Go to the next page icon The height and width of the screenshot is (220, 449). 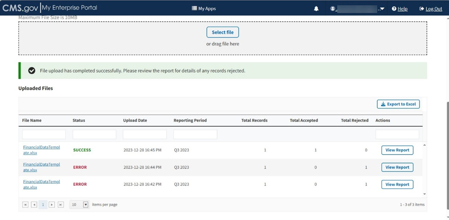(52, 205)
